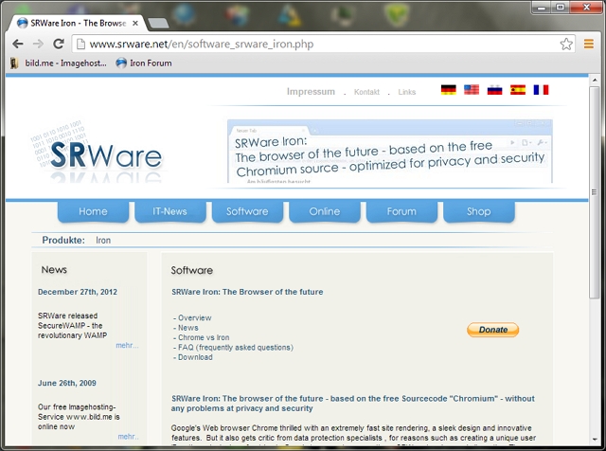Open the Shop navigation tab
606x451 pixels.
click(479, 211)
